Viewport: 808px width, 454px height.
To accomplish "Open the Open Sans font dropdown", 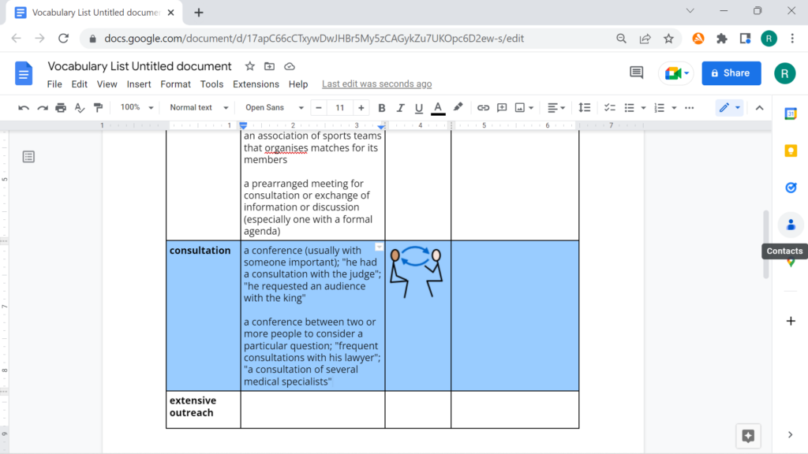I will [x=274, y=108].
